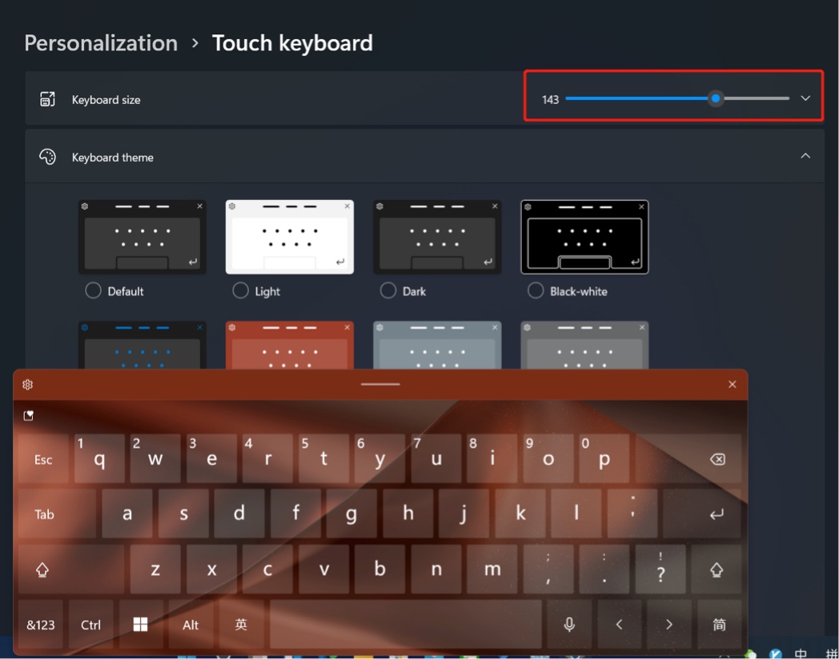The width and height of the screenshot is (839, 659).
Task: Click the clipboard icon below keyboard gear
Action: tap(29, 416)
